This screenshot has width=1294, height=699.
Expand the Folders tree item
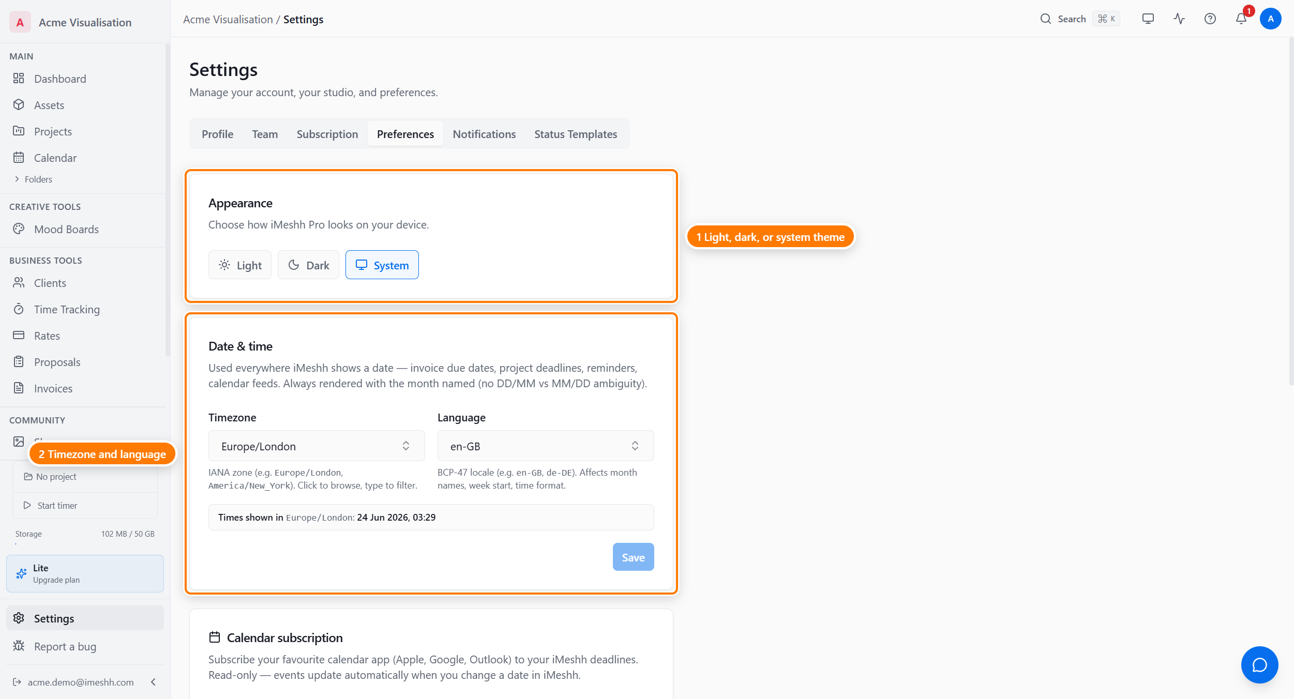click(33, 179)
